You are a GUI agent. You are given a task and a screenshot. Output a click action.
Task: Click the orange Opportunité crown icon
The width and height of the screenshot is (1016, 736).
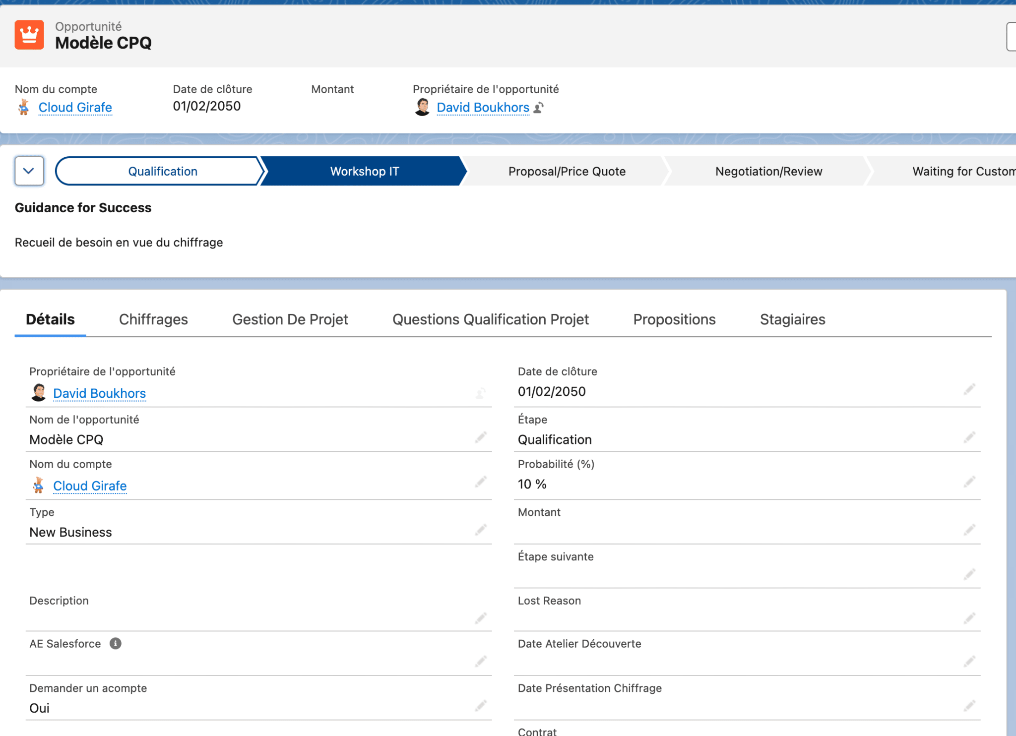pyautogui.click(x=29, y=35)
